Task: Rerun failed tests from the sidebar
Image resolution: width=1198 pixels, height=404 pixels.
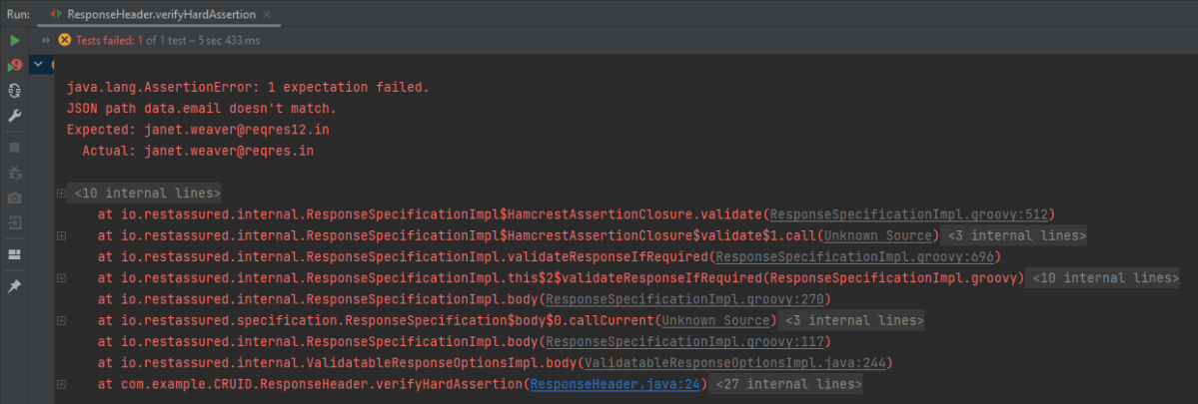Action: [x=15, y=66]
